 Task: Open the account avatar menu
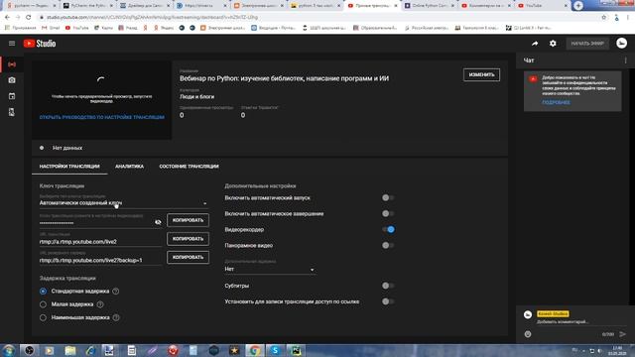[x=622, y=43]
